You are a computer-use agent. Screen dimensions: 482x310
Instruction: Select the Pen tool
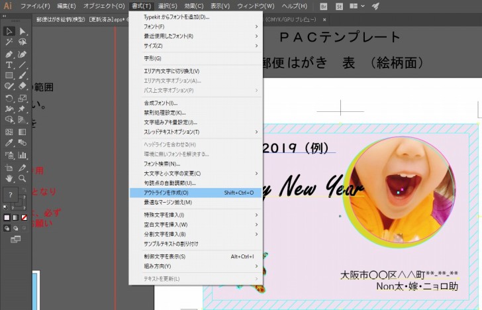(9, 54)
